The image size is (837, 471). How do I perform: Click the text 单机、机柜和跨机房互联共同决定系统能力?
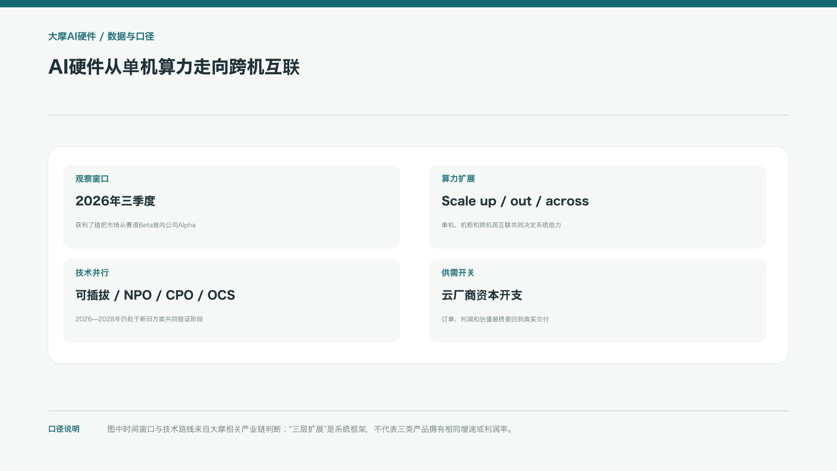(x=501, y=225)
